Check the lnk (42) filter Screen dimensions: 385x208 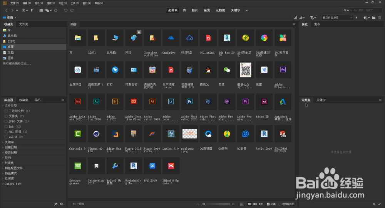pos(6,127)
